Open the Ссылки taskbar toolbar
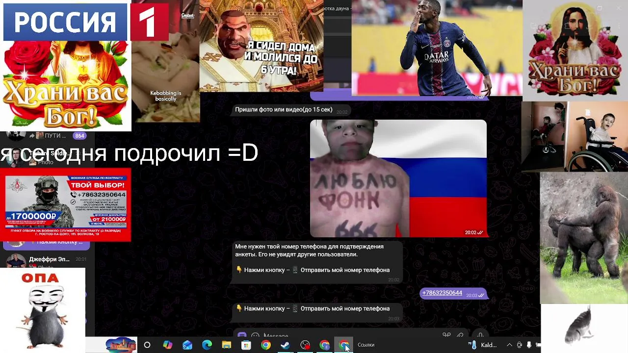628x353 pixels. click(x=366, y=345)
